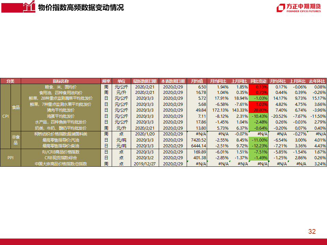Select the 频率 column header
Screen dimensions: 327x245
click(x=106, y=81)
